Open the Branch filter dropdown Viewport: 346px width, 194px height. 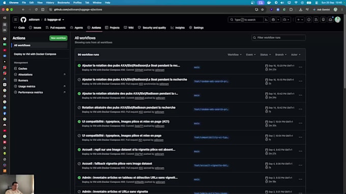click(281, 55)
